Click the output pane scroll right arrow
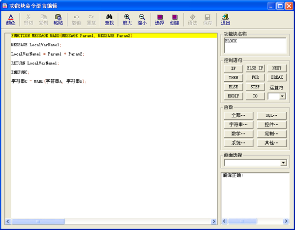Image resolution: width=295 pixels, height=230 pixels. tap(286, 221)
